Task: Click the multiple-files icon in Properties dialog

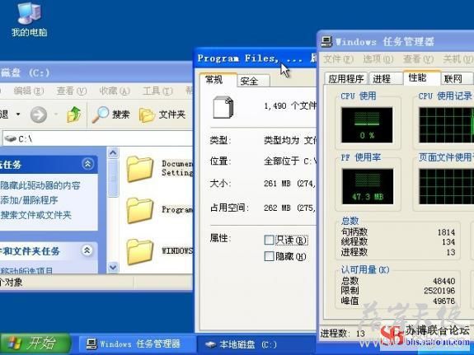Action: point(223,107)
